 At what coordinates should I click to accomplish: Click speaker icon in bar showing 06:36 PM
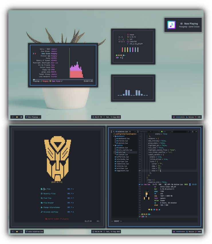[x=174, y=232]
